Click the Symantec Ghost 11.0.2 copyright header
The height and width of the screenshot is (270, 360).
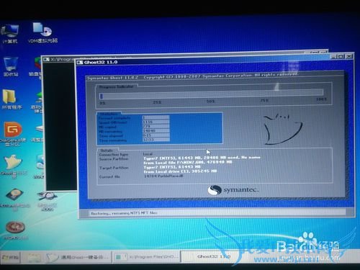tap(192, 76)
